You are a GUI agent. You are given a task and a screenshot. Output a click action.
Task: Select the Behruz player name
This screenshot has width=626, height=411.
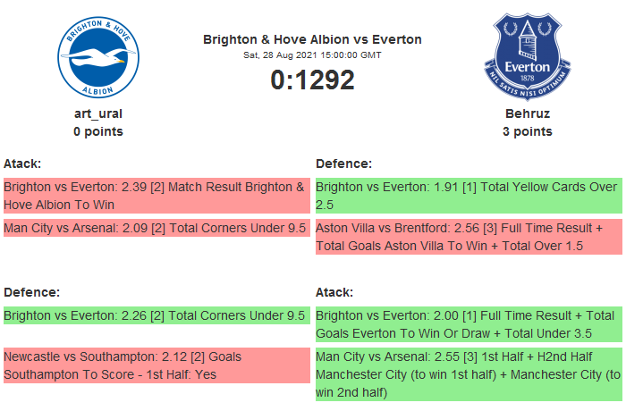click(x=527, y=113)
